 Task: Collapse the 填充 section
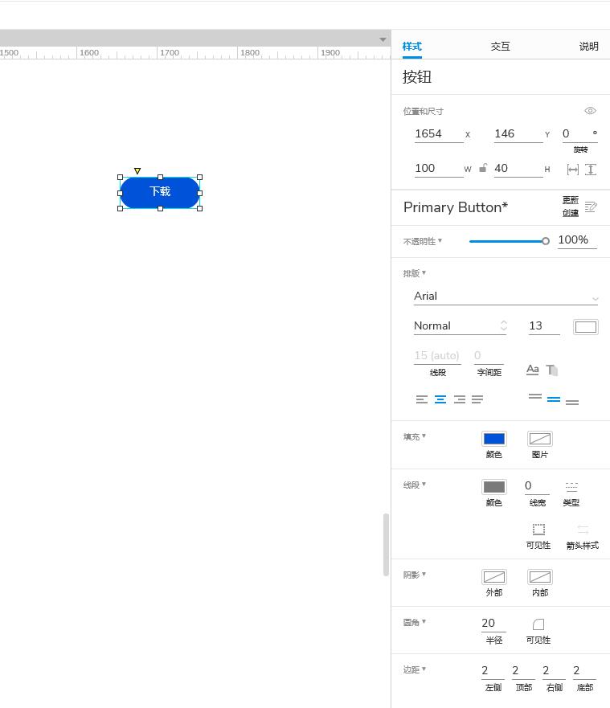[415, 436]
